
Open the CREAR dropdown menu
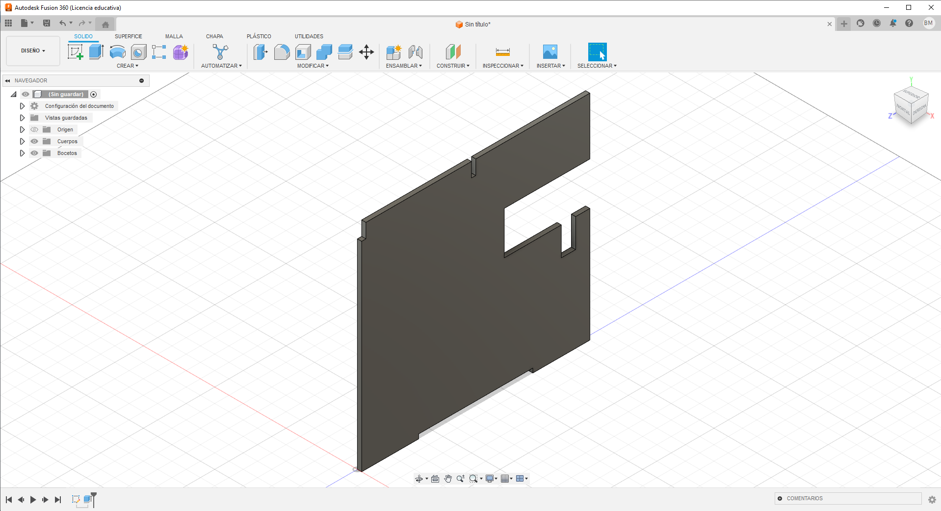pyautogui.click(x=128, y=66)
